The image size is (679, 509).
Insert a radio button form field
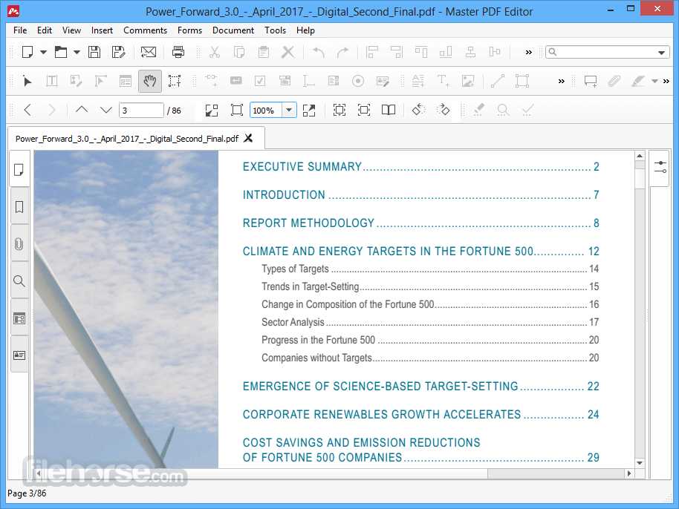[357, 81]
